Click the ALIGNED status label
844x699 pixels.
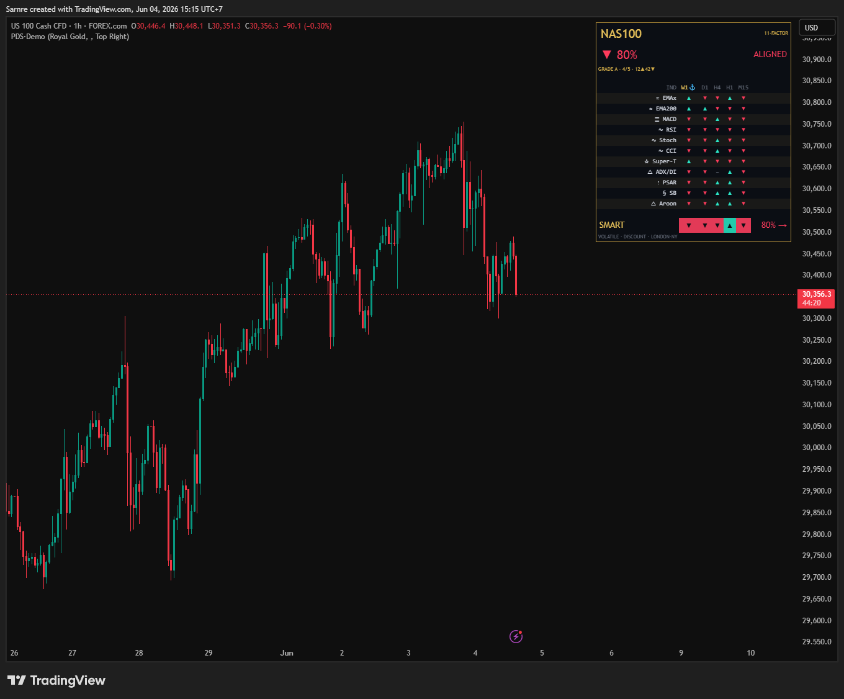770,55
